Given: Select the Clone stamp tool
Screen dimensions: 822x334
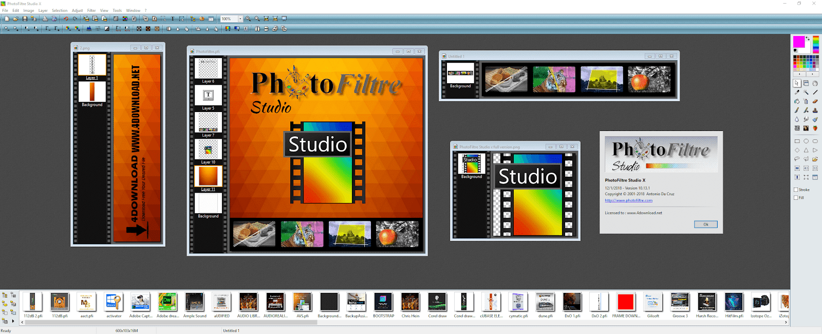Looking at the screenshot, I should coord(815,110).
